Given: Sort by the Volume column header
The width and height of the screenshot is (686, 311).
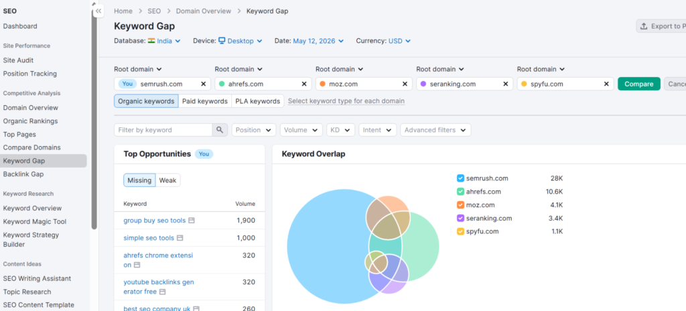Looking at the screenshot, I should coord(245,204).
